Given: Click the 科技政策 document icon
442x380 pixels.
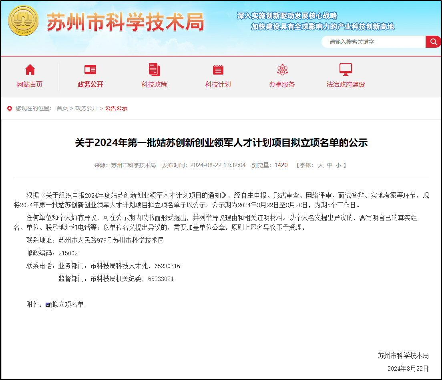Looking at the screenshot, I should [x=154, y=69].
